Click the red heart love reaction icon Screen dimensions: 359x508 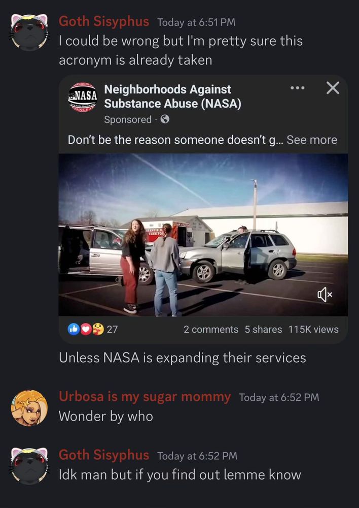click(x=86, y=329)
